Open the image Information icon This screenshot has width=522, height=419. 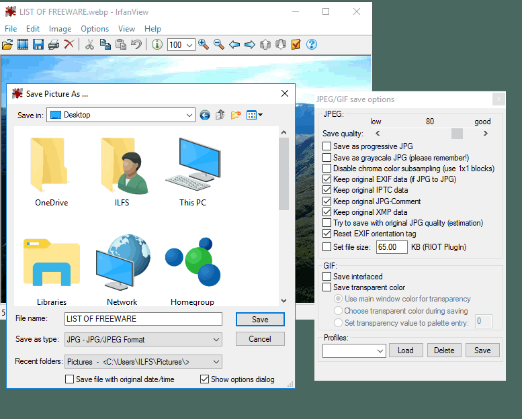point(157,44)
